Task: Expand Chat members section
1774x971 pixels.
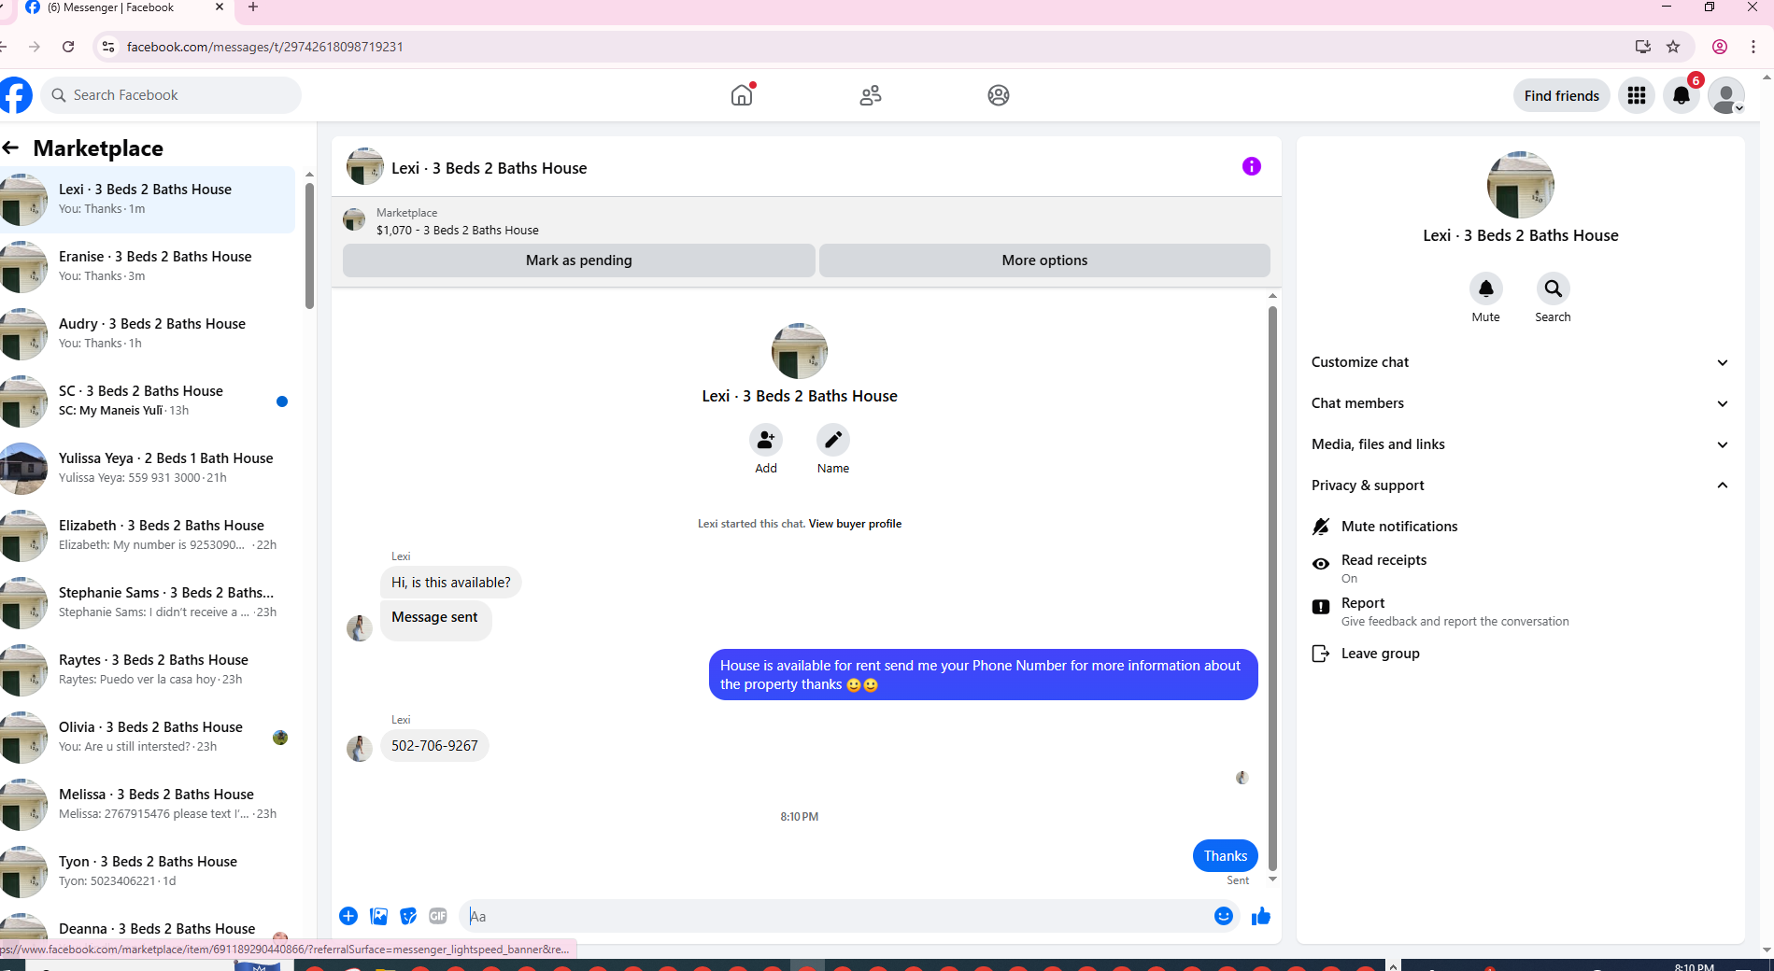Action: pyautogui.click(x=1520, y=403)
